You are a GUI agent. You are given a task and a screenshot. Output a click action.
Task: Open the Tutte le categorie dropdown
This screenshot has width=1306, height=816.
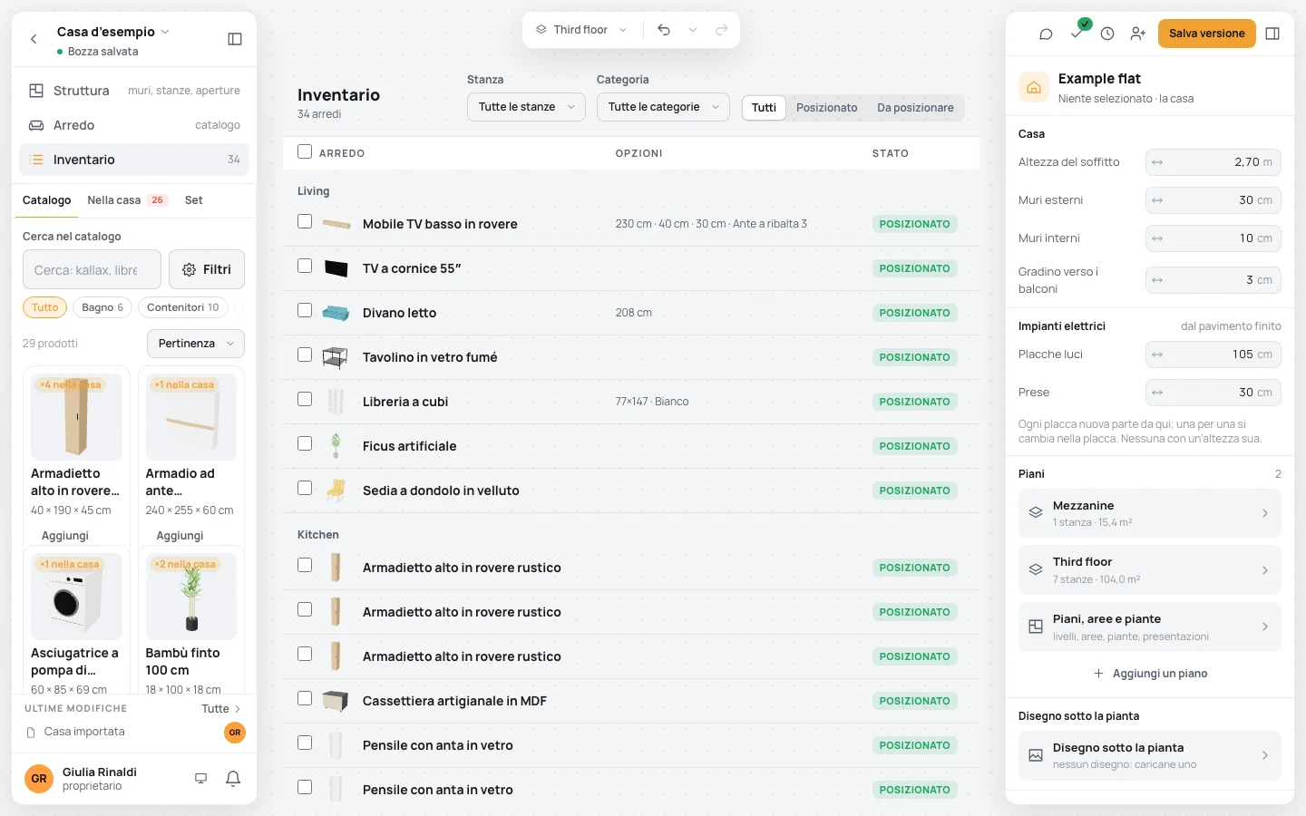(663, 107)
